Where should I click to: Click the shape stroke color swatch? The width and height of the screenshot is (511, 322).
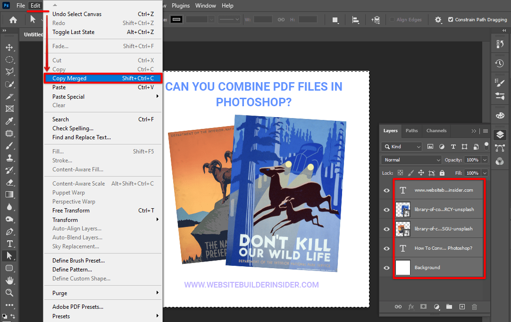coord(176,19)
